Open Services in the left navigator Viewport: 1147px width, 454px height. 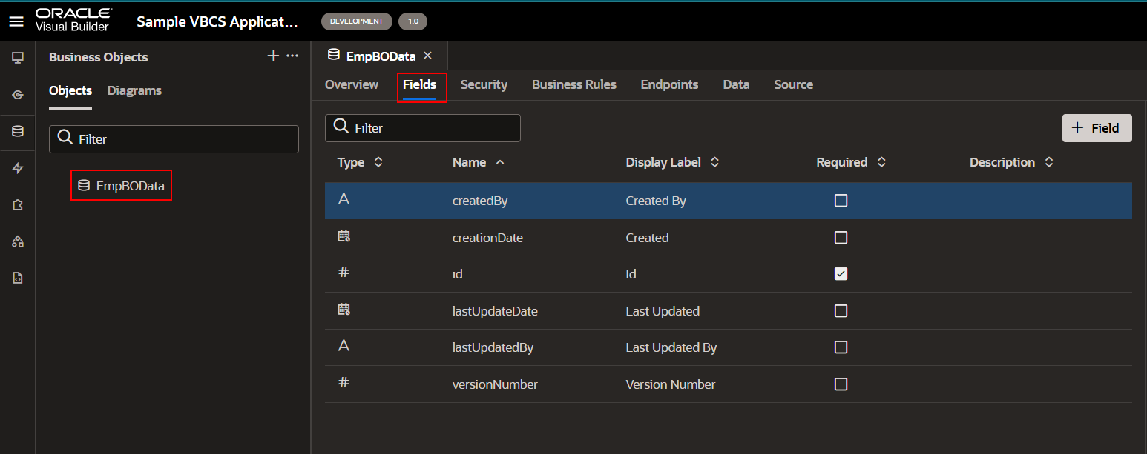click(18, 95)
